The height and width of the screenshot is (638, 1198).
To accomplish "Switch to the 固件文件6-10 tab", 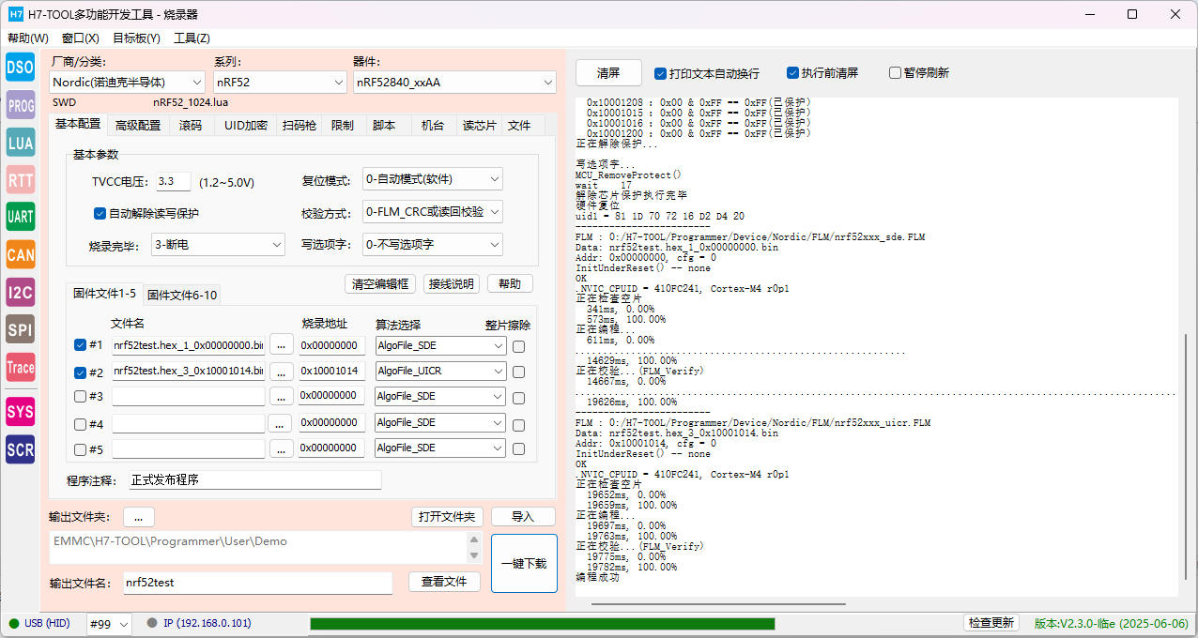I will (x=182, y=295).
